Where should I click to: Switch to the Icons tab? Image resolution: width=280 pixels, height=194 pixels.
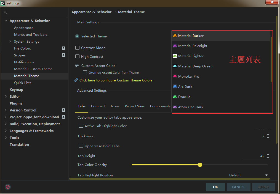115,106
